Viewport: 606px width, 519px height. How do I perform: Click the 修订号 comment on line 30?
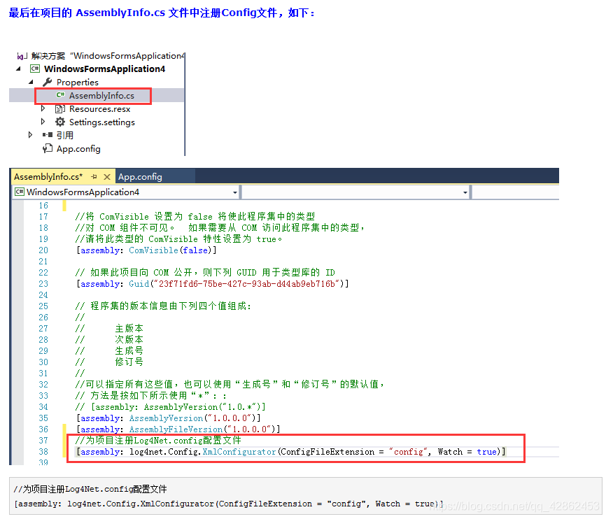pos(129,362)
